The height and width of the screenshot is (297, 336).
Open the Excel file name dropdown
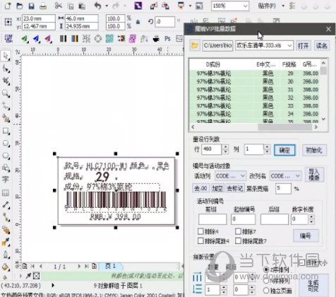coord(289,45)
